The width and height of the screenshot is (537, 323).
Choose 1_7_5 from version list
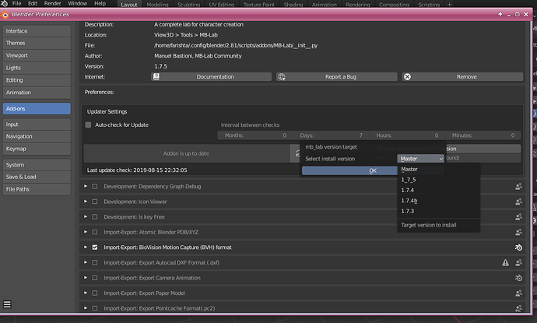(438, 180)
